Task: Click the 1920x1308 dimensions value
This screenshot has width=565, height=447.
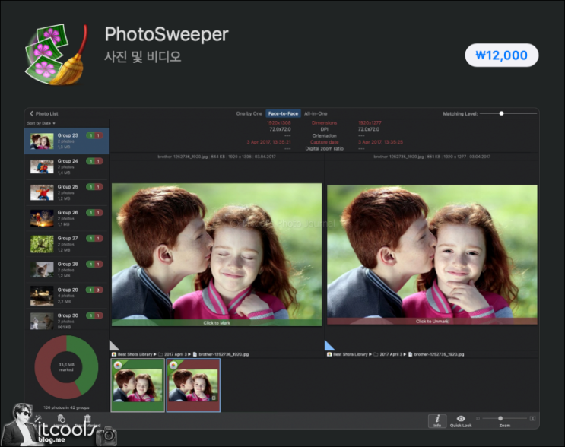Action: [x=278, y=123]
